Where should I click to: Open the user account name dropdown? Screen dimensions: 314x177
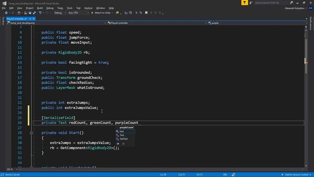[296, 8]
